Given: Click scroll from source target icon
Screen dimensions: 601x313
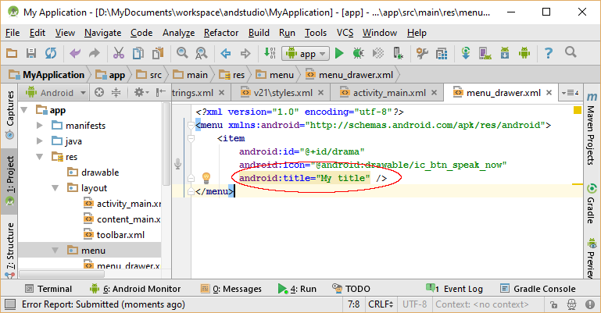Looking at the screenshot, I should click(99, 92).
